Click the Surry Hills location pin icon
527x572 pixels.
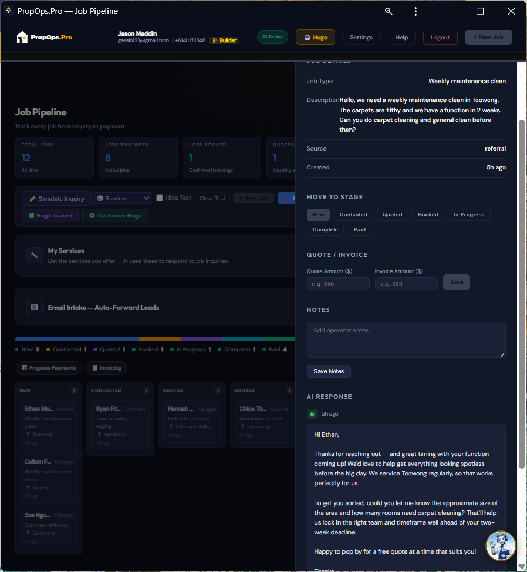click(x=28, y=533)
